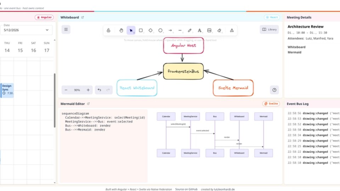Click the top Mermaid participant box
The width and height of the screenshot is (340, 191).
click(263, 116)
